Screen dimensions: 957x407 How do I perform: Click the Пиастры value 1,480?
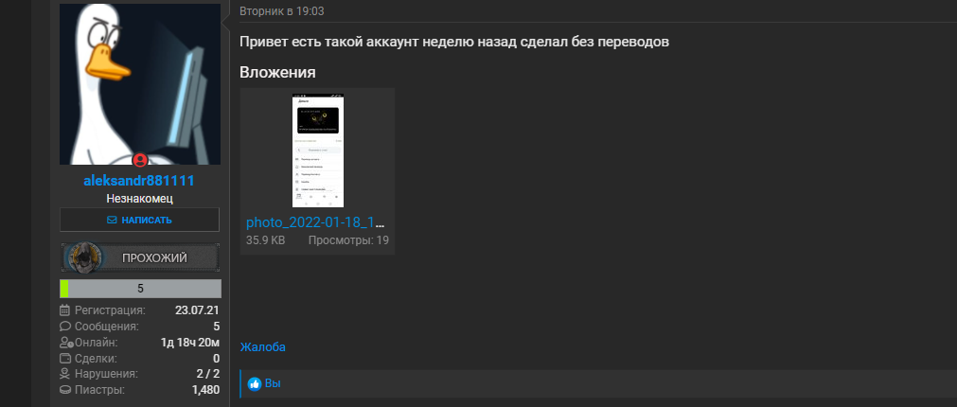(205, 390)
